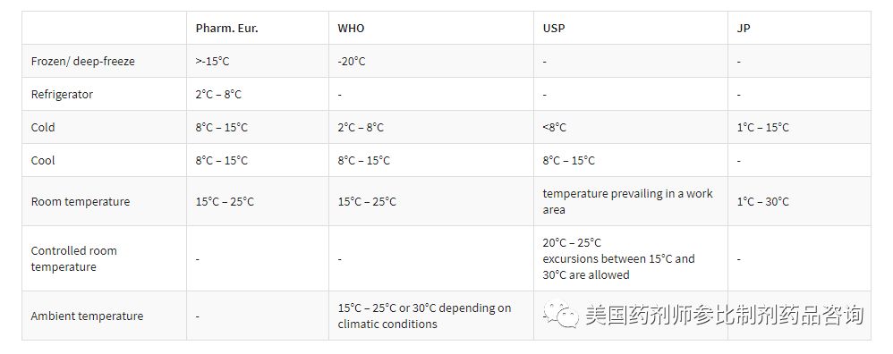Image resolution: width=893 pixels, height=354 pixels.
Task: Click the Chinese watermark text at bottom right
Action: click(725, 315)
